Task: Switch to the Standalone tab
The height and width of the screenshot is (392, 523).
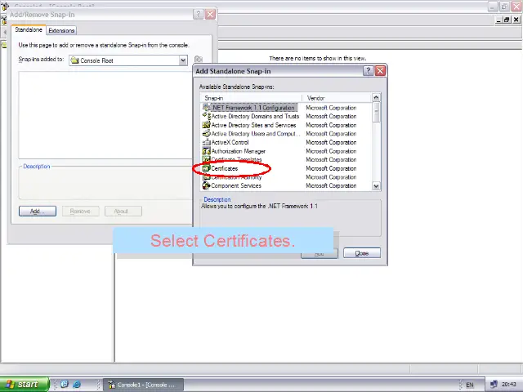Action: [x=29, y=29]
